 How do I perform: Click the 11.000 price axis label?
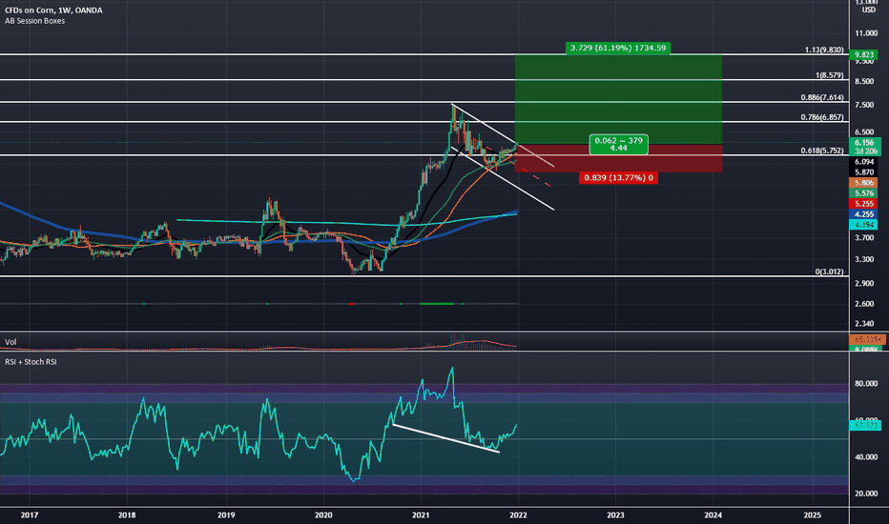pos(866,33)
